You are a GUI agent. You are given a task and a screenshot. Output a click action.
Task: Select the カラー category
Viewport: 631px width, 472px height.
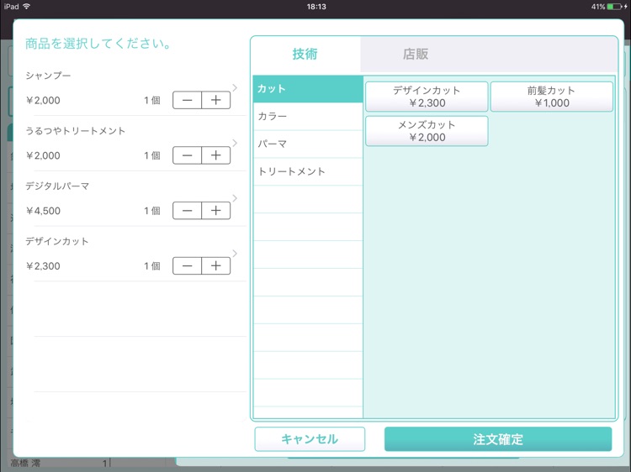(308, 117)
